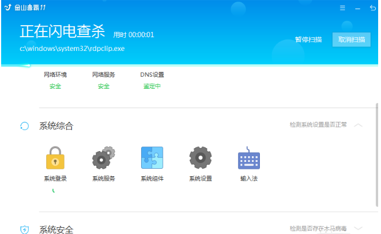381x234 pixels.
Task: Click the return back arrow icon
Action: 372,8
